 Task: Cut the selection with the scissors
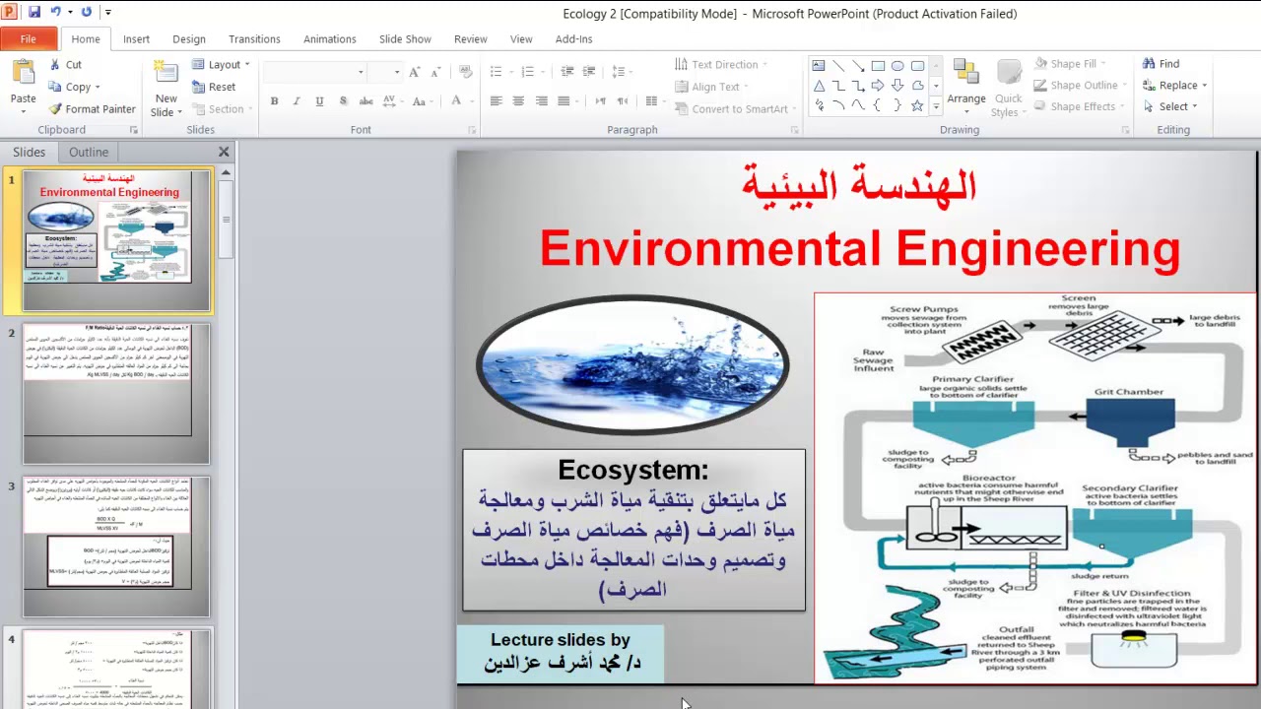65,64
